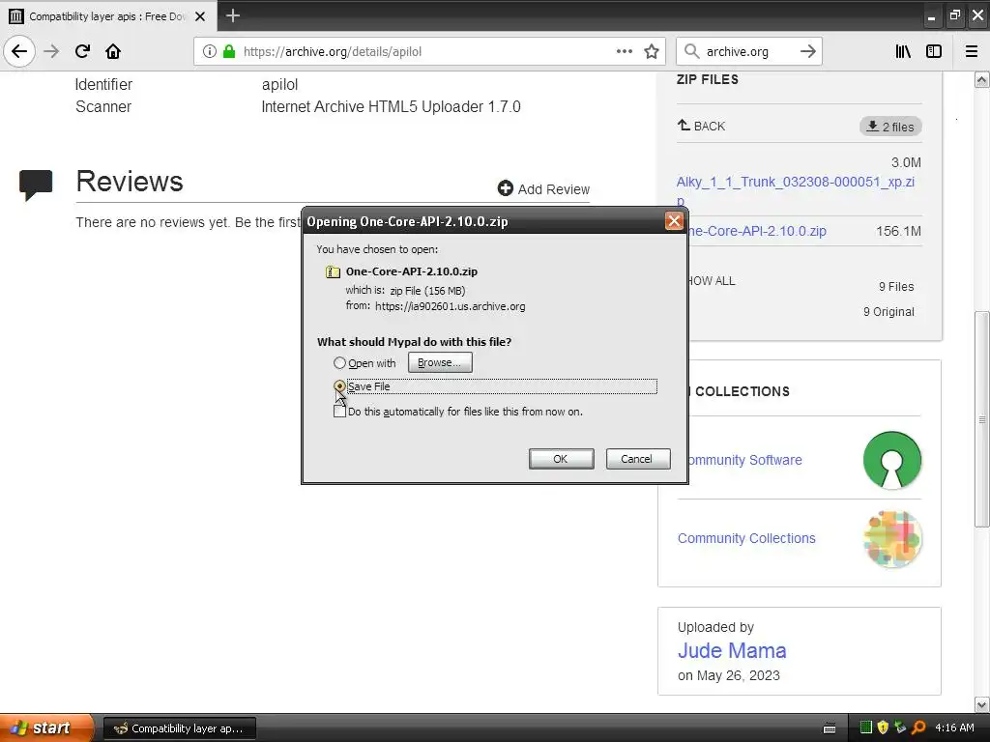Download all via 2 files button
The width and height of the screenshot is (990, 742).
[x=890, y=127]
